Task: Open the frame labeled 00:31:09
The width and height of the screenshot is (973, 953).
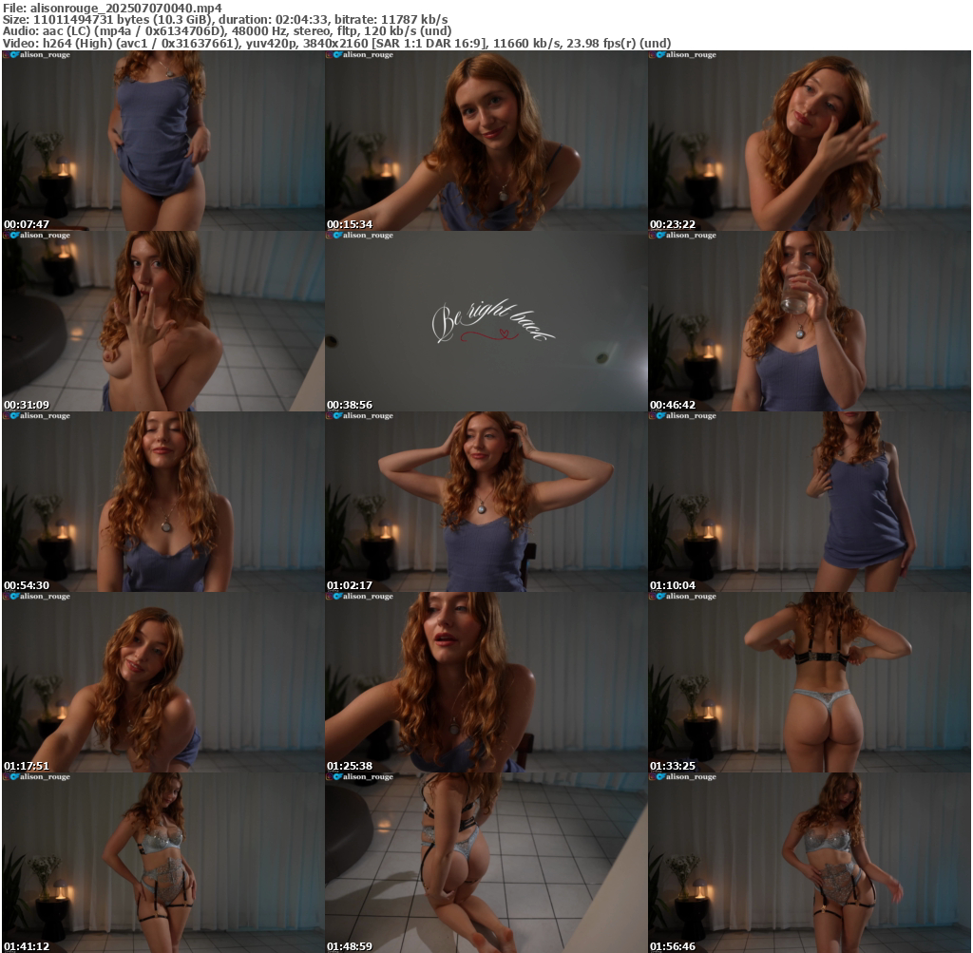Action: point(162,321)
